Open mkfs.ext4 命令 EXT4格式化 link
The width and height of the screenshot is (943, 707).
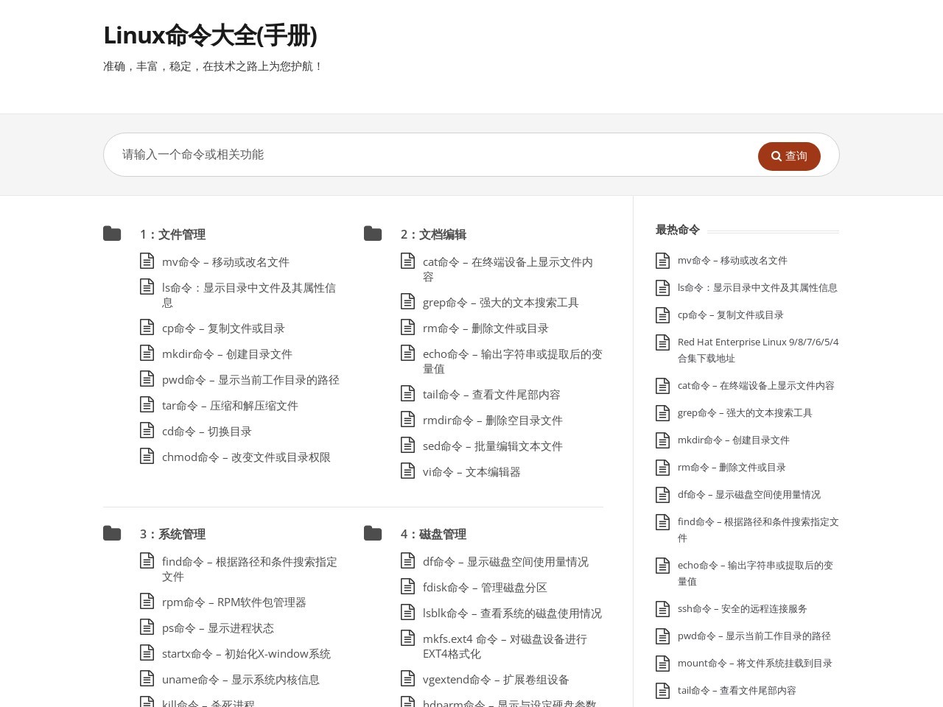[505, 647]
